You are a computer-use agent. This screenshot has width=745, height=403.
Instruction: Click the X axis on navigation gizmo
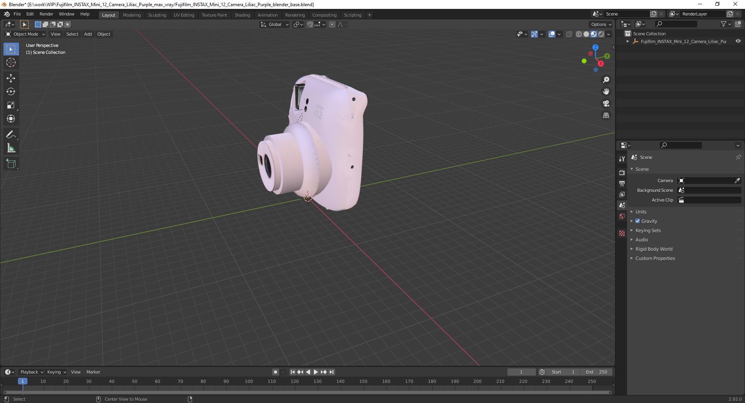point(601,64)
